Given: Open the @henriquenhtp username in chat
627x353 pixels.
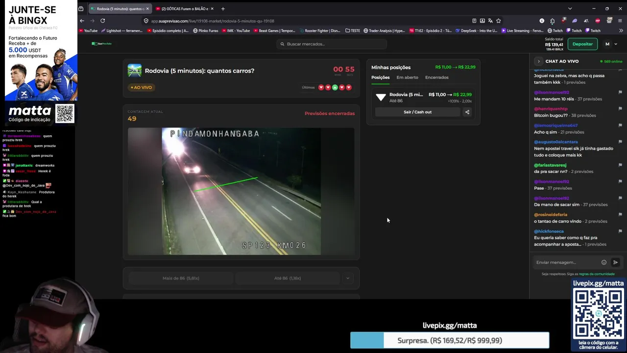Looking at the screenshot, I should (x=551, y=109).
